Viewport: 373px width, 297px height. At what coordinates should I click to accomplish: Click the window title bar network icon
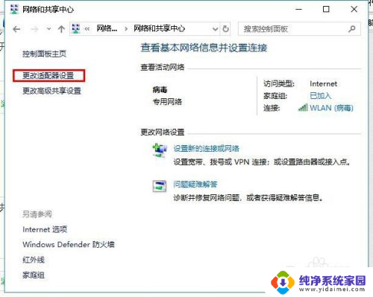(x=14, y=10)
